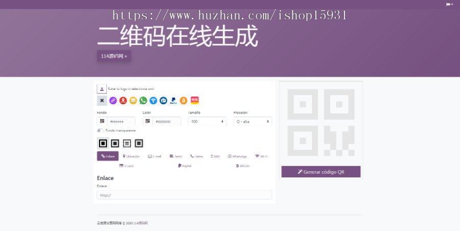Switch to the Llama phone tab

click(196, 156)
